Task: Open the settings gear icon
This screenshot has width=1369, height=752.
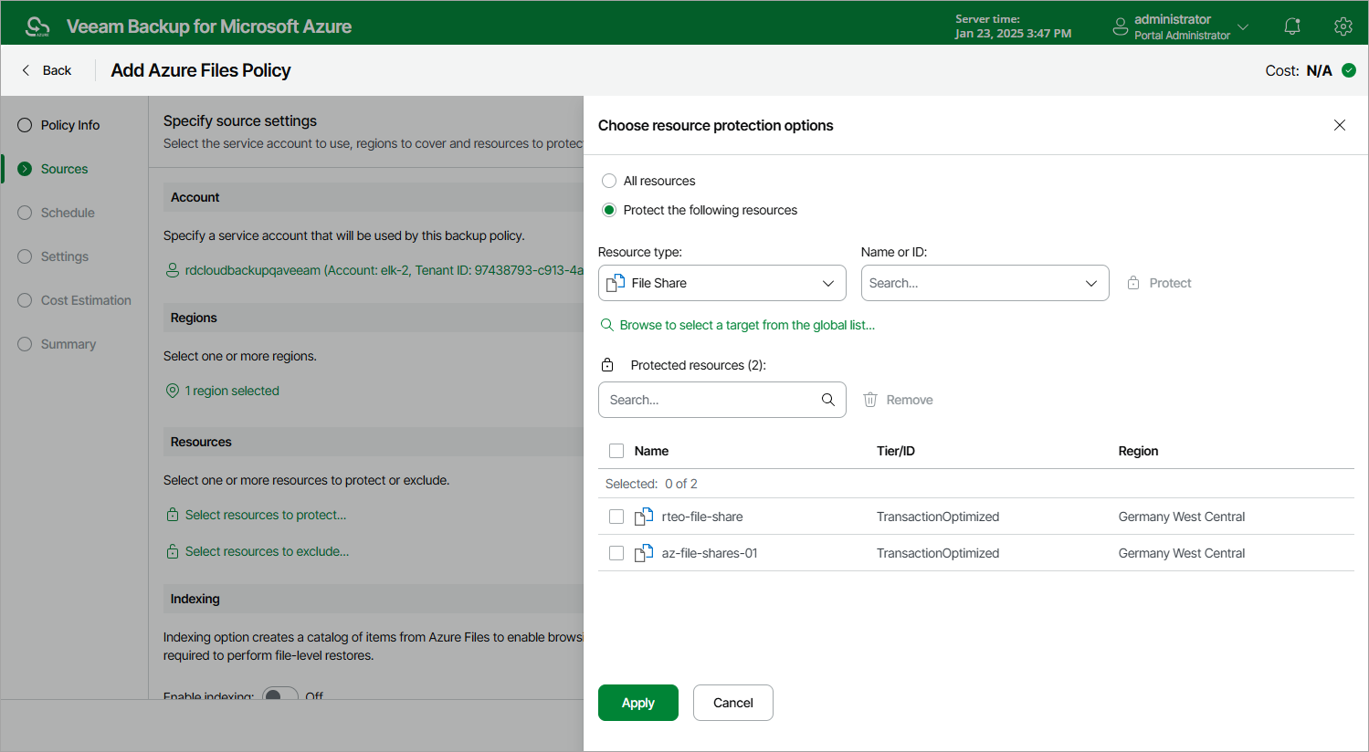Action: point(1343,26)
